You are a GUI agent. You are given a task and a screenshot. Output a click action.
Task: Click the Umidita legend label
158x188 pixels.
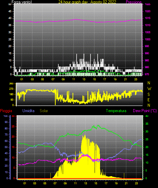pyautogui.click(x=28, y=111)
